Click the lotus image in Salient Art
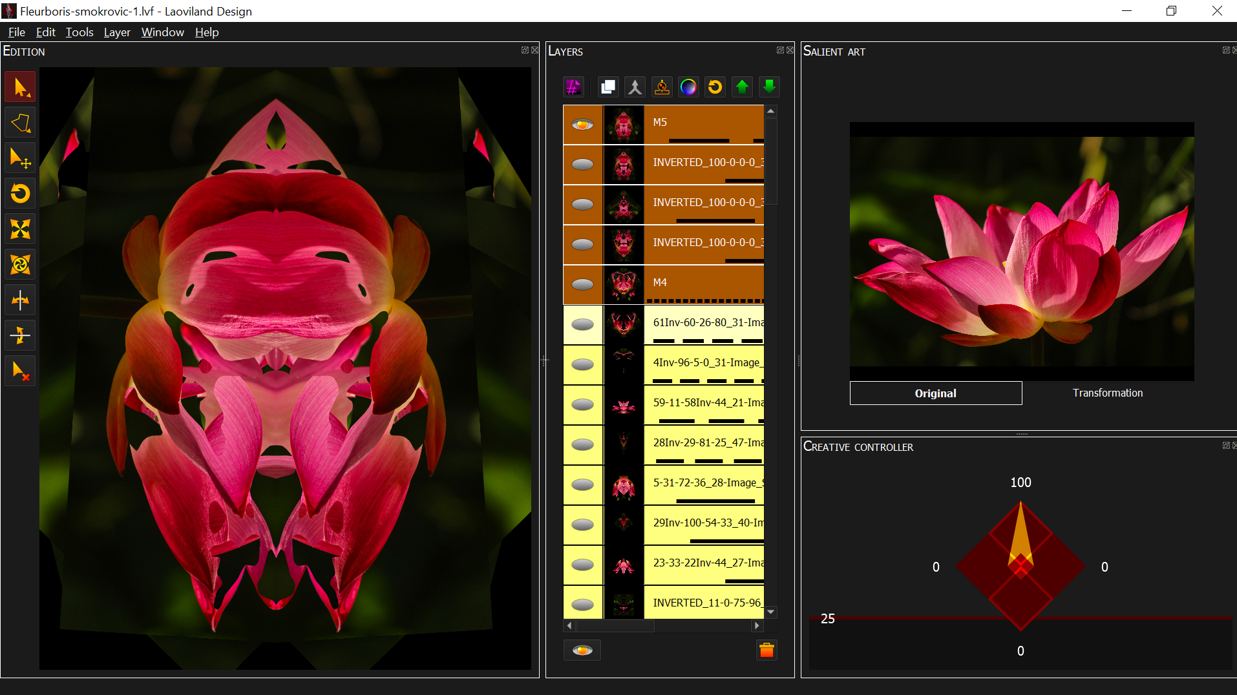This screenshot has width=1237, height=695. click(1022, 251)
